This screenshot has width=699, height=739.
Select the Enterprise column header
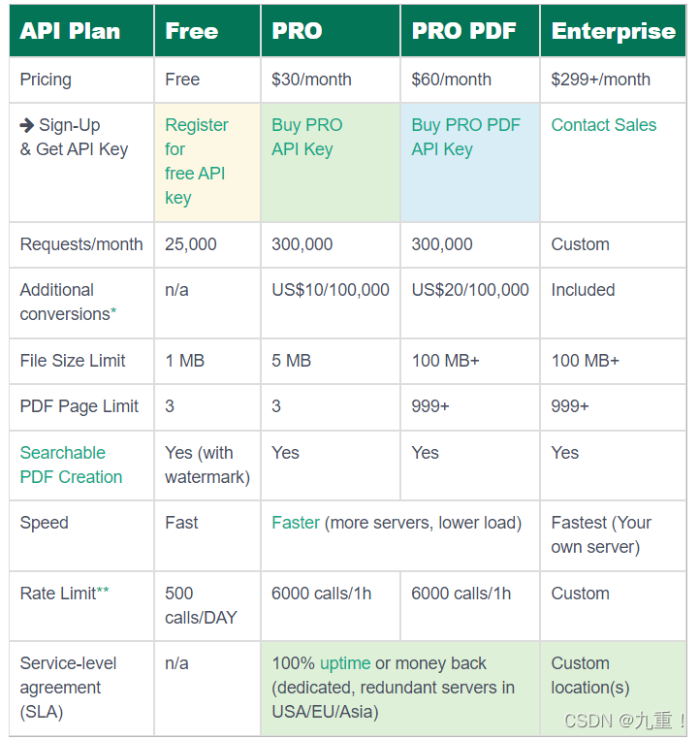pyautogui.click(x=614, y=31)
